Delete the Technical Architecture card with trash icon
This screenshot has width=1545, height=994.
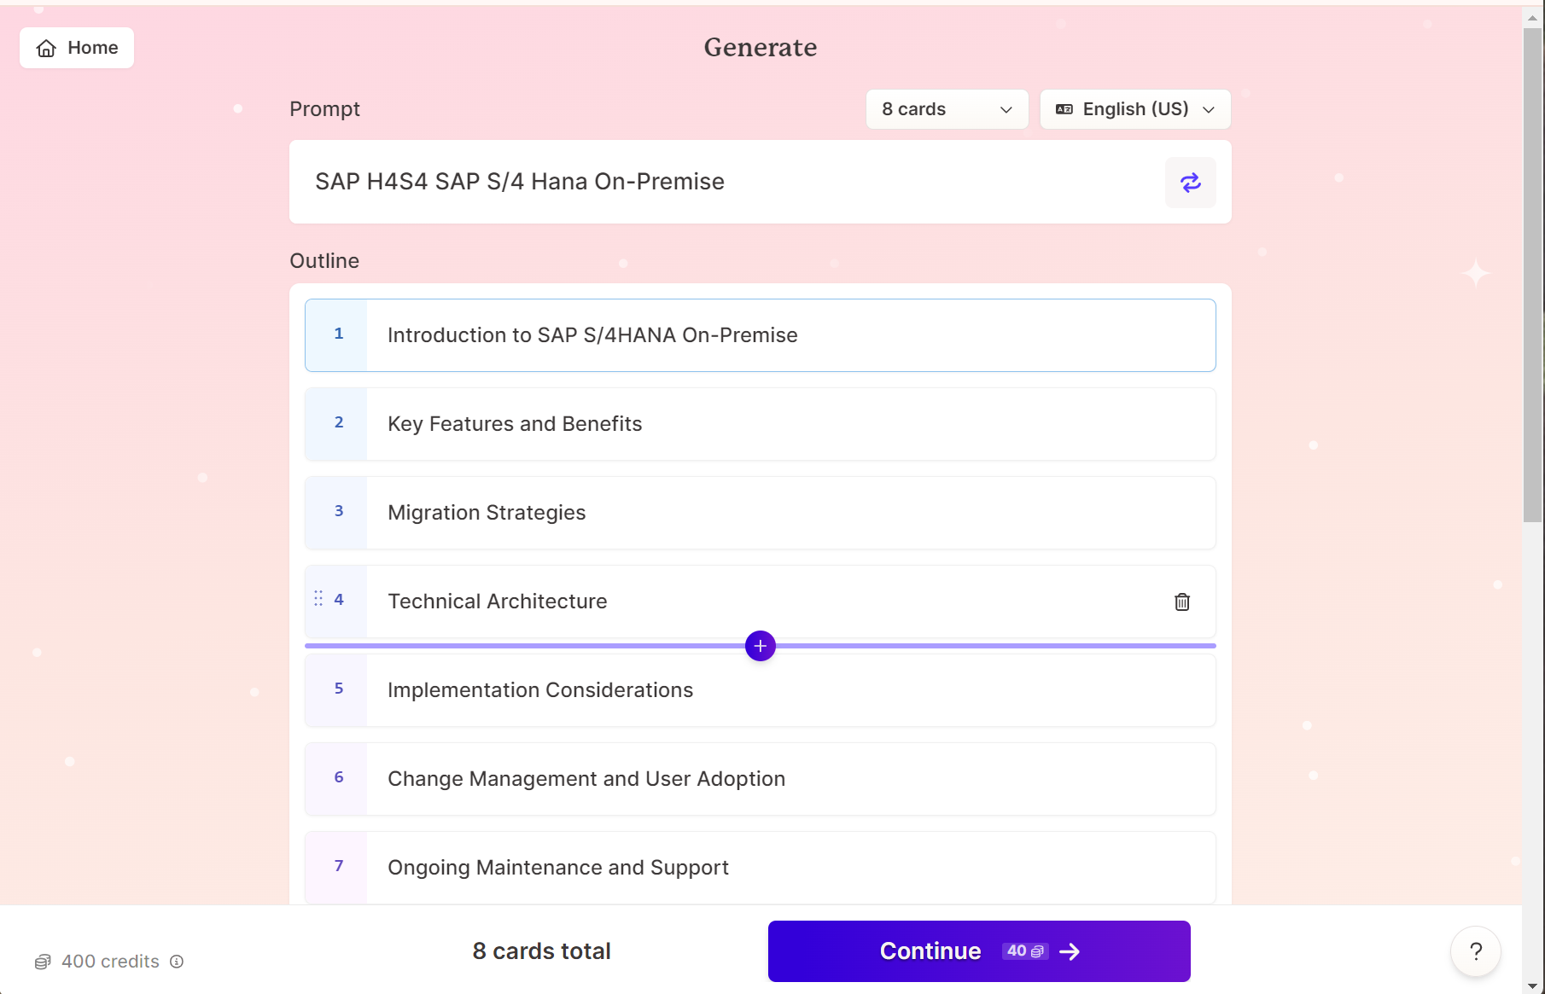(x=1181, y=602)
